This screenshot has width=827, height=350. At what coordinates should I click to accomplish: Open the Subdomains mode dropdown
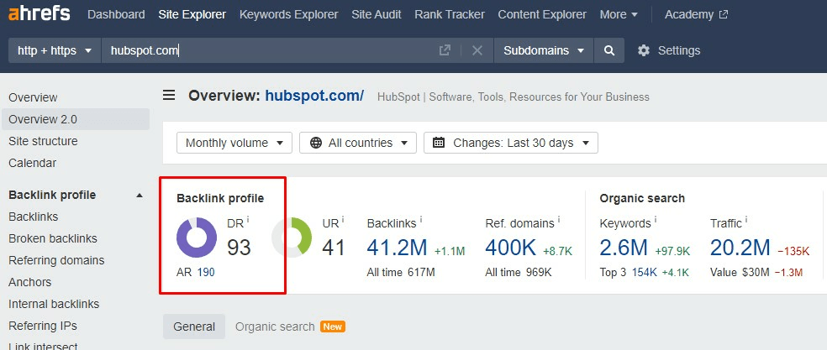pos(544,50)
